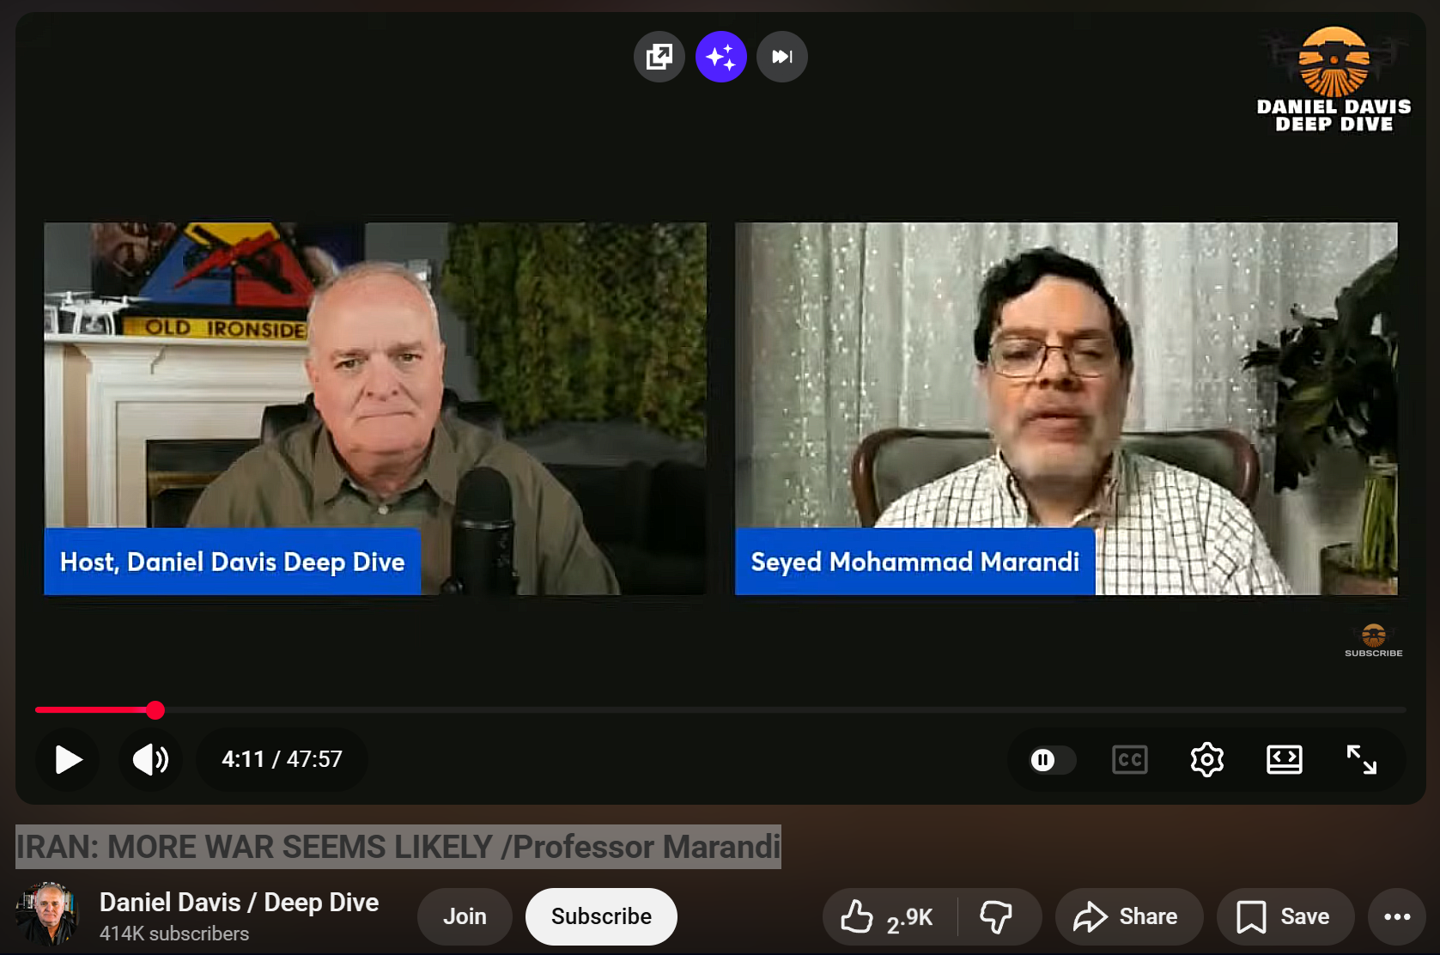The height and width of the screenshot is (955, 1440).
Task: Click the 4:11 / 47:57 time display
Action: pos(282,759)
